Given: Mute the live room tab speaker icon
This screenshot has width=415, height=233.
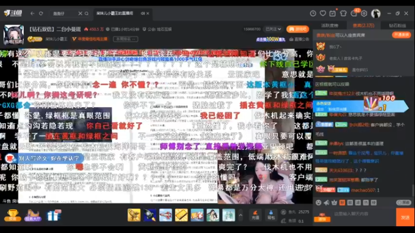Looking at the screenshot, I should tap(143, 13).
